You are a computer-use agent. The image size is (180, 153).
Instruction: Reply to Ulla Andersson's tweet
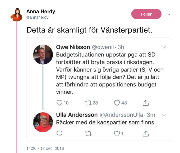(x=59, y=133)
